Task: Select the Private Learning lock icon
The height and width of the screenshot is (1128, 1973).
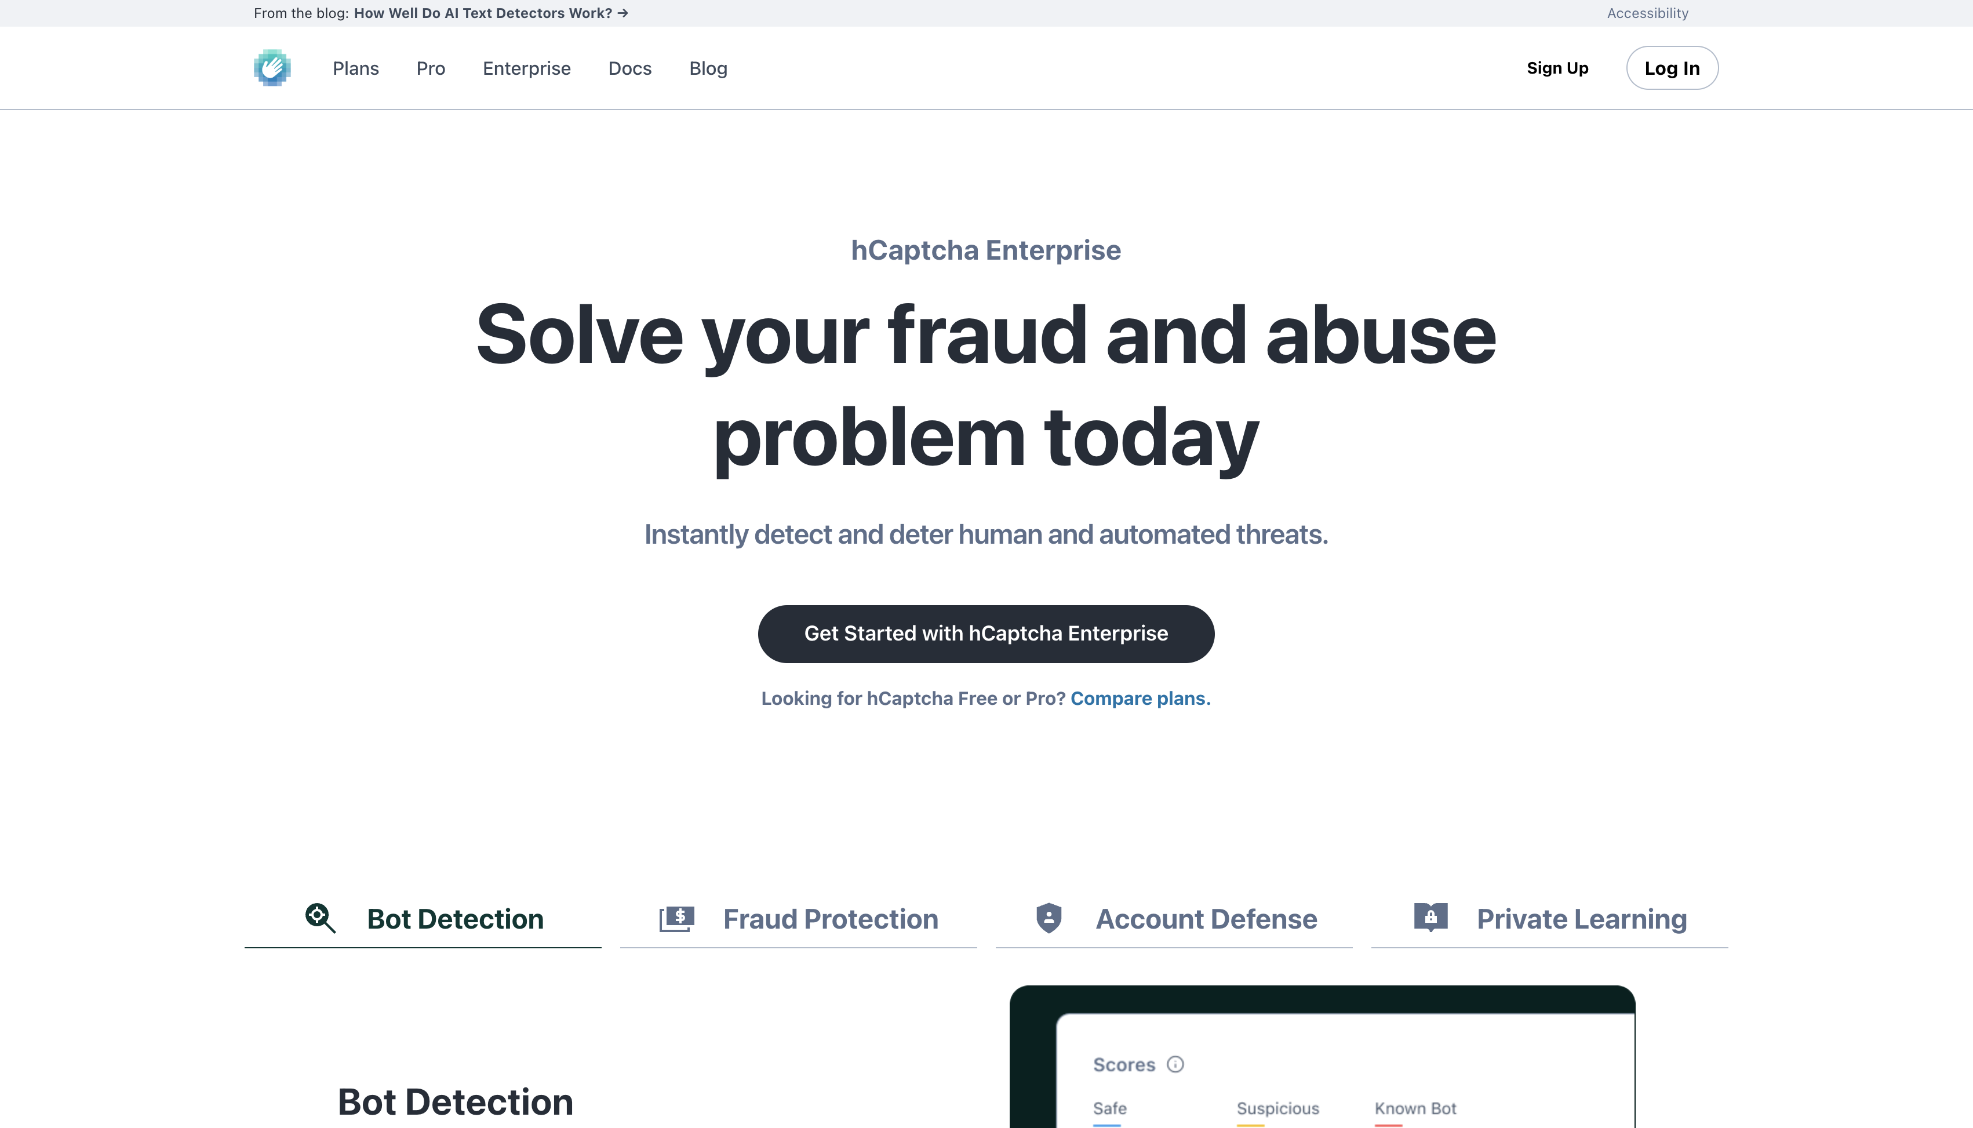Action: (x=1429, y=918)
